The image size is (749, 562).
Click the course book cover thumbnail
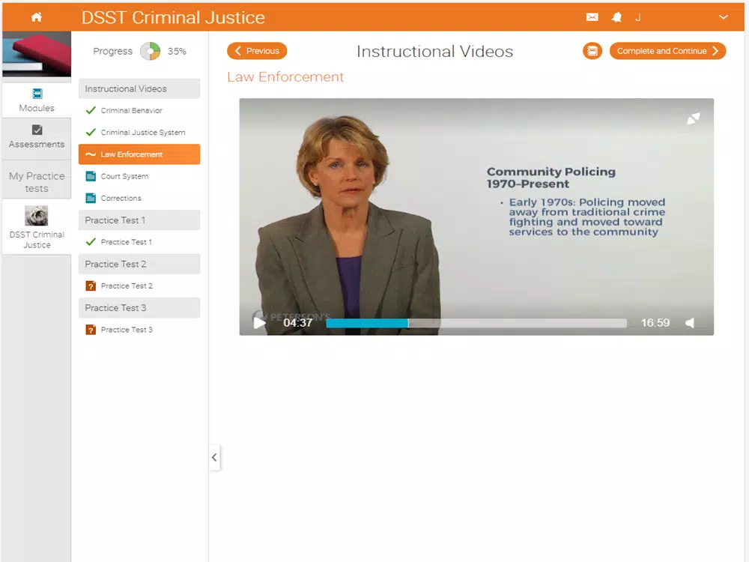coord(37,54)
